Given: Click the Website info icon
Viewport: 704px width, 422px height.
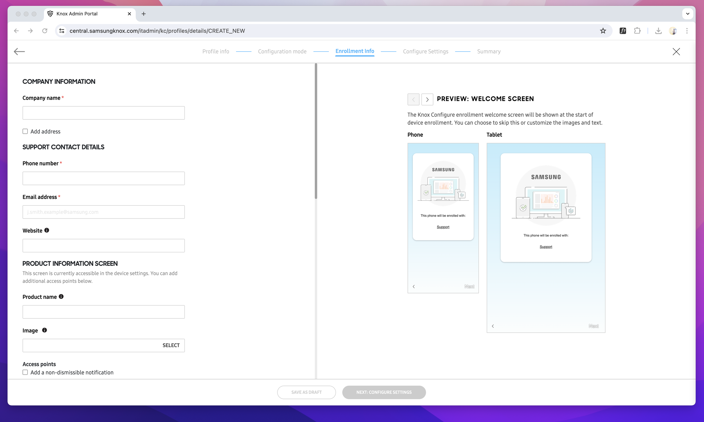Looking at the screenshot, I should coord(47,230).
